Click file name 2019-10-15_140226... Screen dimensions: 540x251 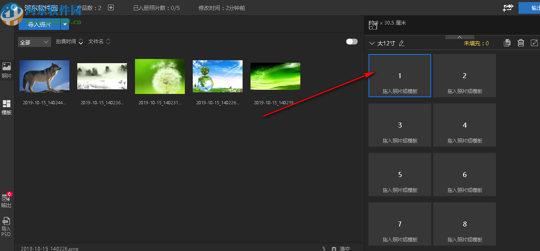[218, 102]
